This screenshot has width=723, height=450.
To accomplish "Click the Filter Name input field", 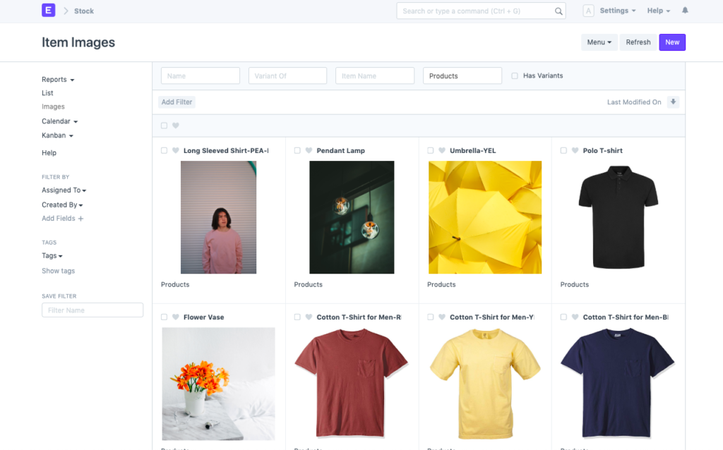I will tap(92, 310).
